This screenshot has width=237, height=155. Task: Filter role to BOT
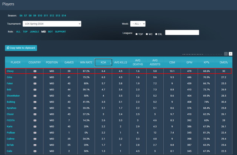coord(50,32)
